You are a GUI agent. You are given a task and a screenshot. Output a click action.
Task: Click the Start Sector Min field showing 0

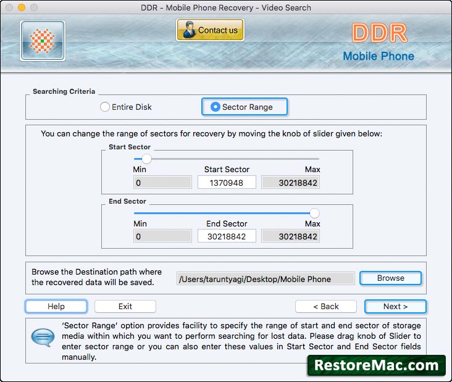(x=162, y=182)
